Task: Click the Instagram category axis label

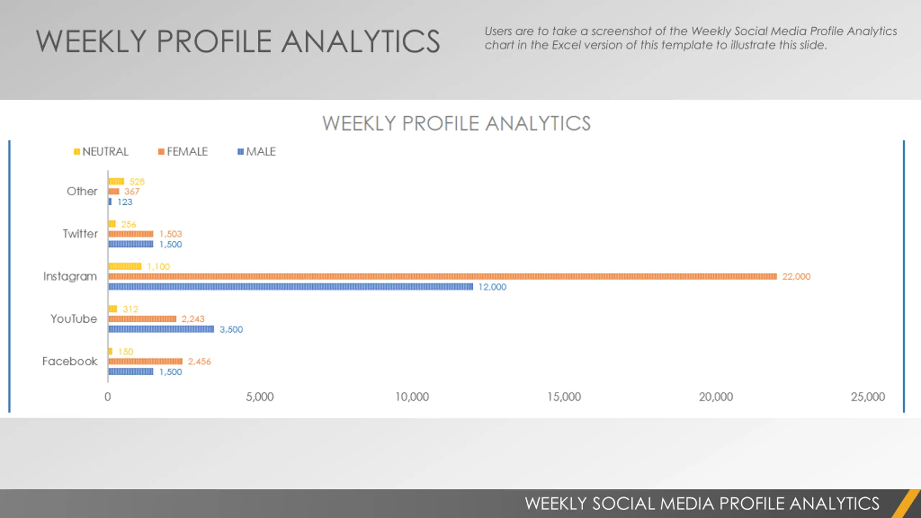Action: (70, 276)
